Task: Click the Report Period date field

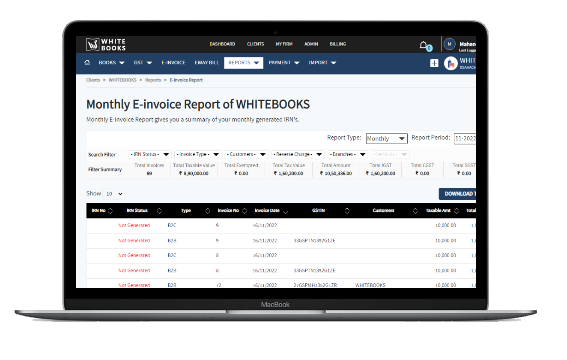Action: point(465,138)
